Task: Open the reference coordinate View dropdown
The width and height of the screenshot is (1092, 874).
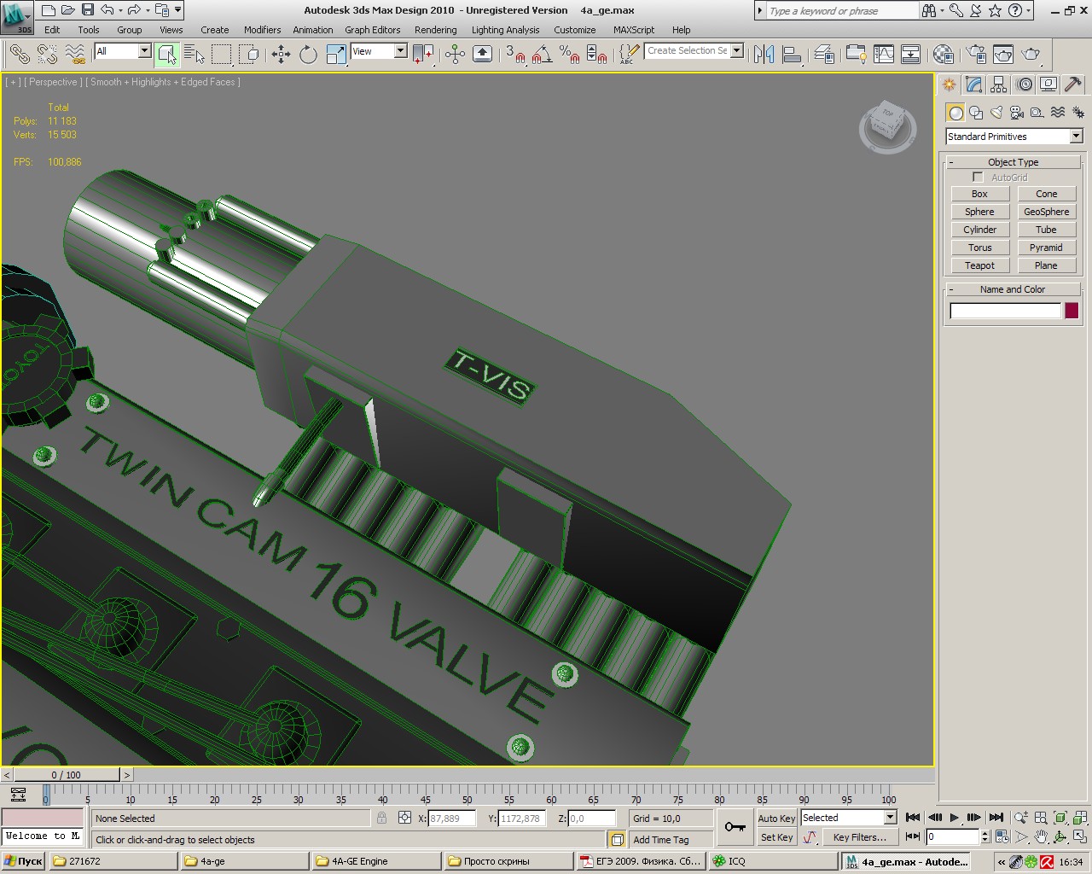Action: (x=400, y=51)
